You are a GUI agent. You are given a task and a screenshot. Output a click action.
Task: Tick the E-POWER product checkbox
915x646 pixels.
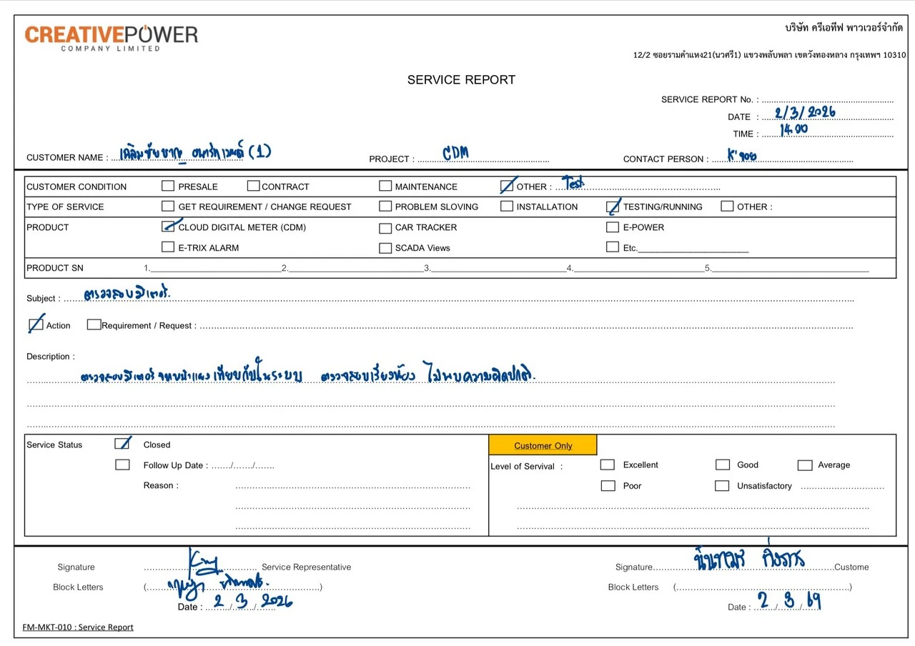point(613,227)
